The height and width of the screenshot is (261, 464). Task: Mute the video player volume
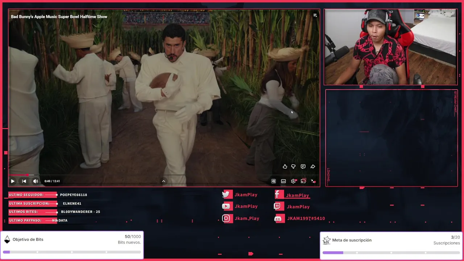pyautogui.click(x=36, y=181)
